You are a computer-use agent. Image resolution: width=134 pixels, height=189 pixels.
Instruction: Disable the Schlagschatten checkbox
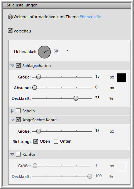click(18, 66)
